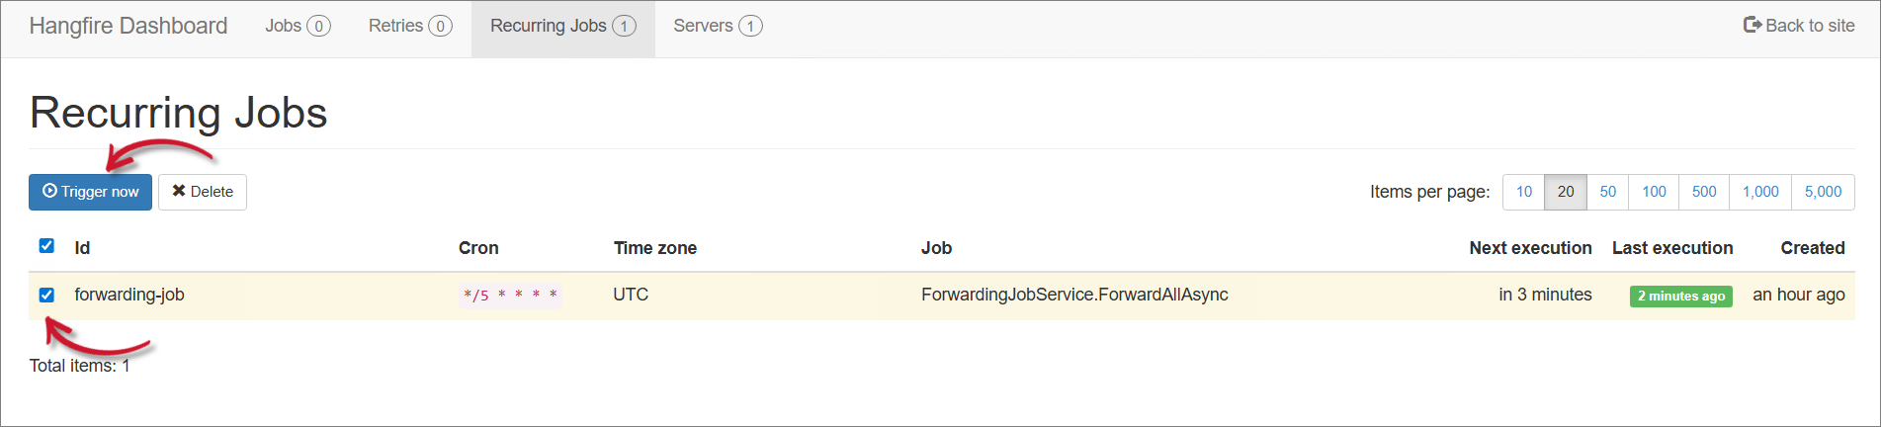
Task: Click the Recurring Jobs count badge
Action: pyautogui.click(x=624, y=26)
